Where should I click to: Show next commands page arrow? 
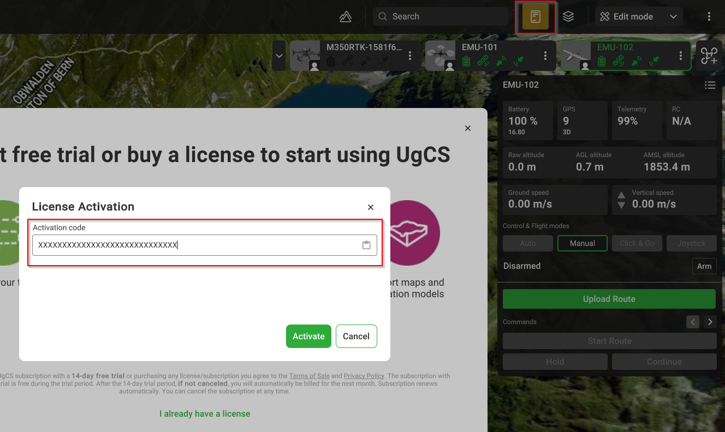[710, 322]
